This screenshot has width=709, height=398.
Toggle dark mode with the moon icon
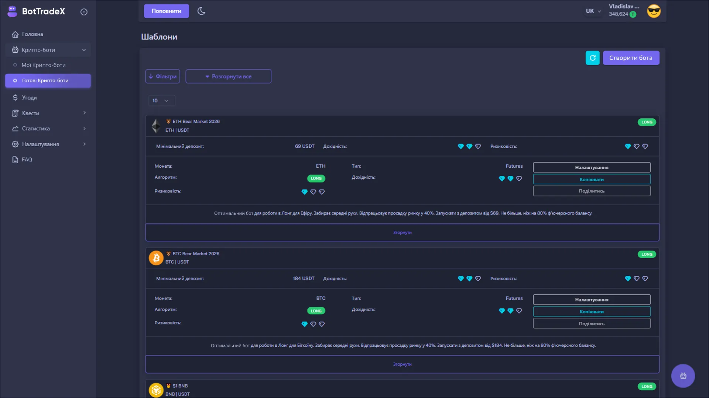coord(201,11)
